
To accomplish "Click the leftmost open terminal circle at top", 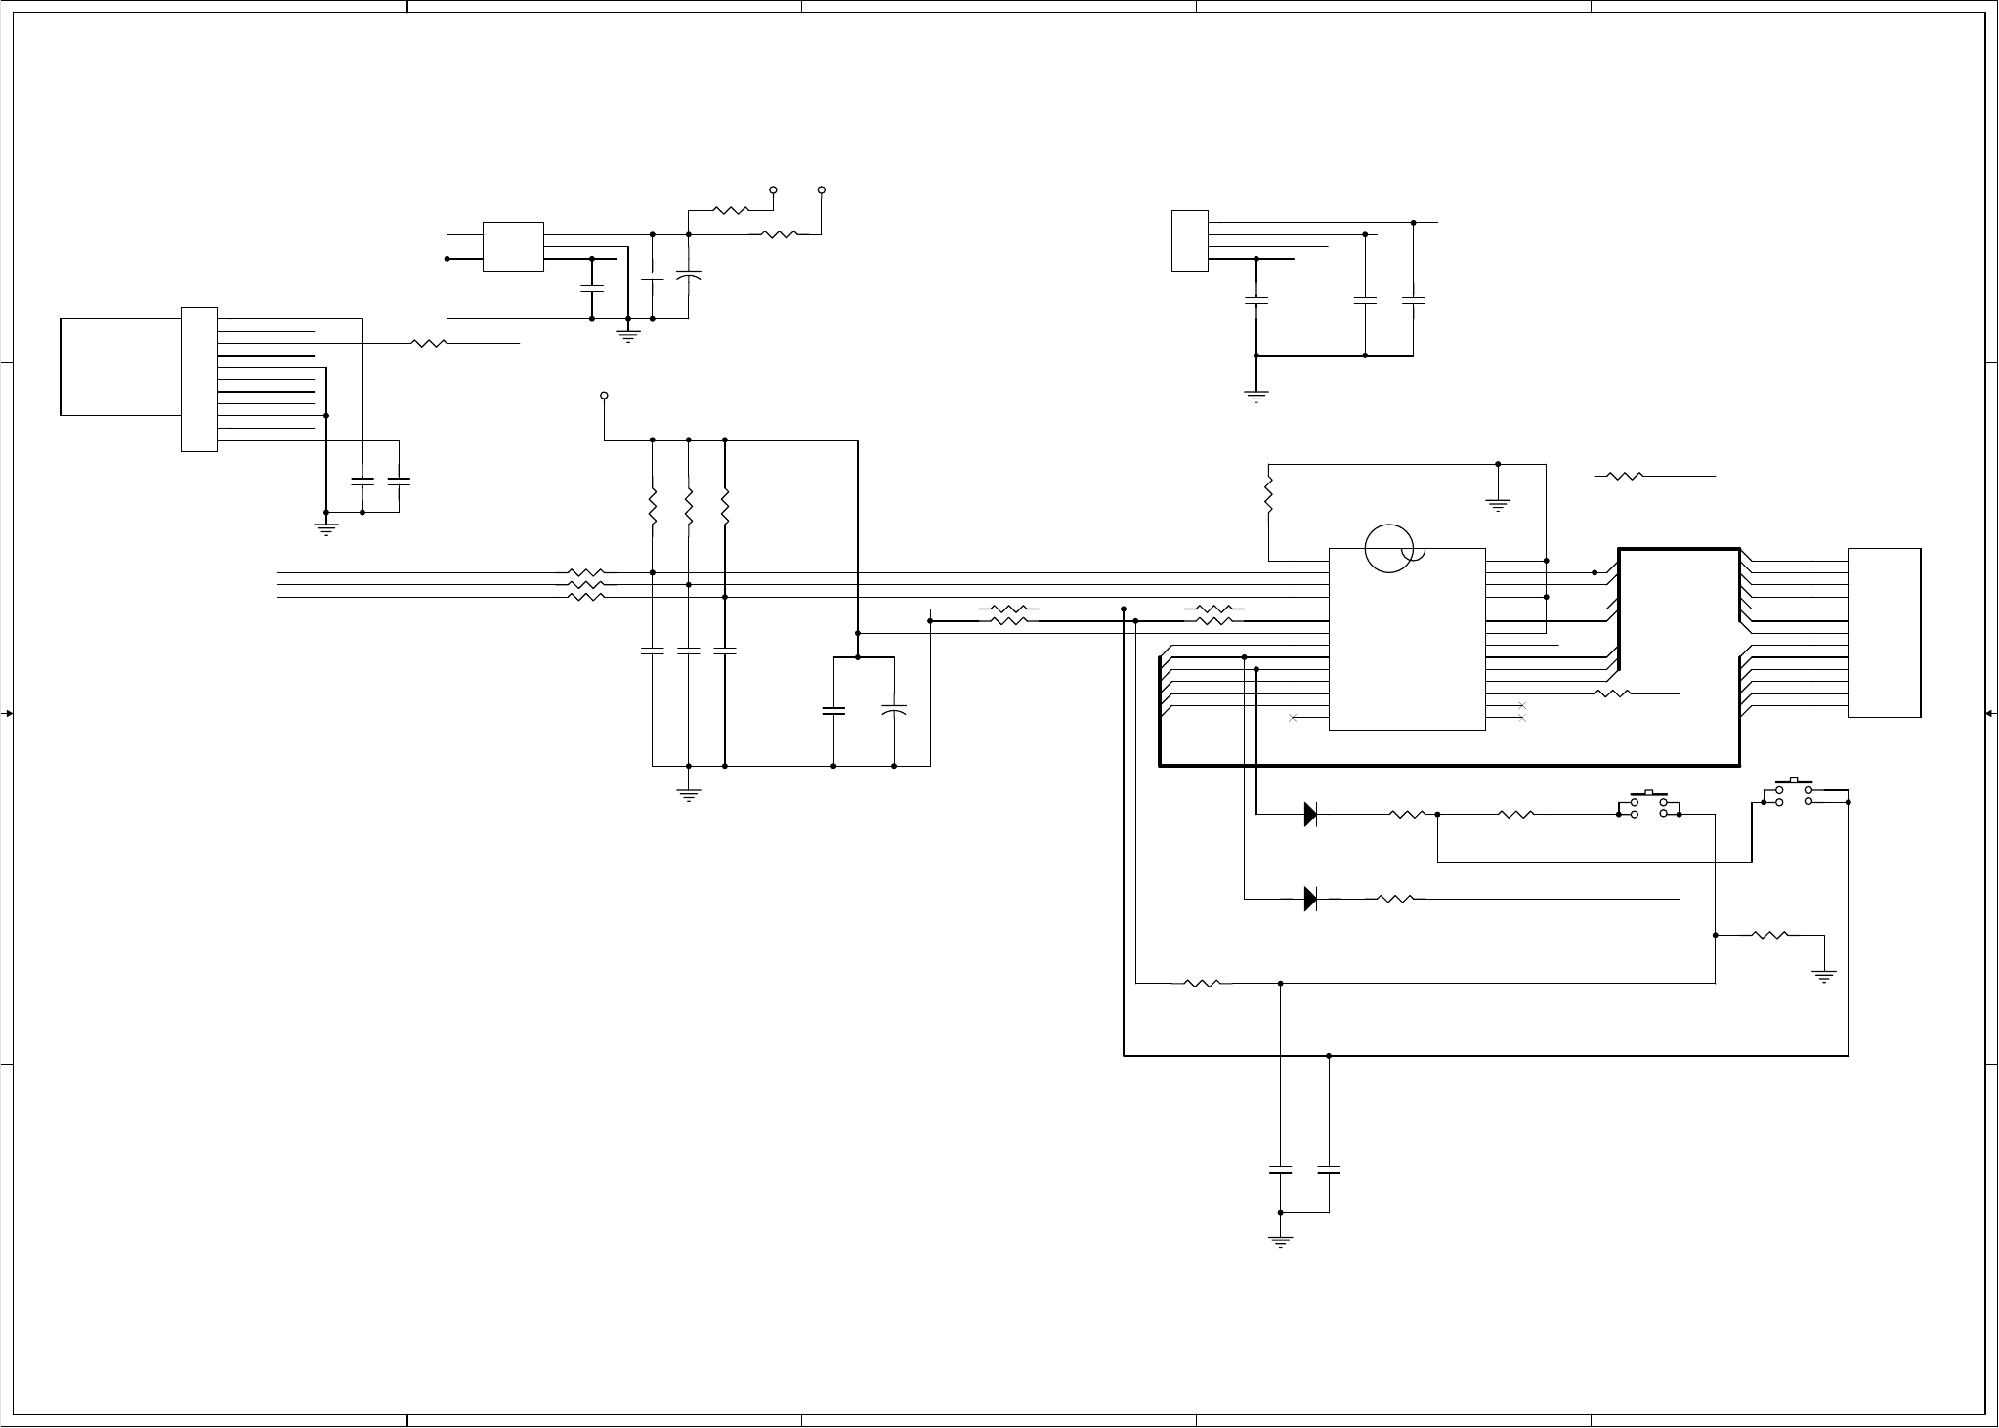I will click(773, 189).
